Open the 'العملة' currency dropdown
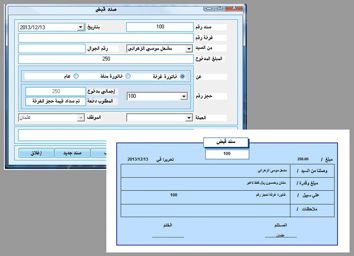Image resolution: width=354 pixels, height=256 pixels. coord(189,118)
